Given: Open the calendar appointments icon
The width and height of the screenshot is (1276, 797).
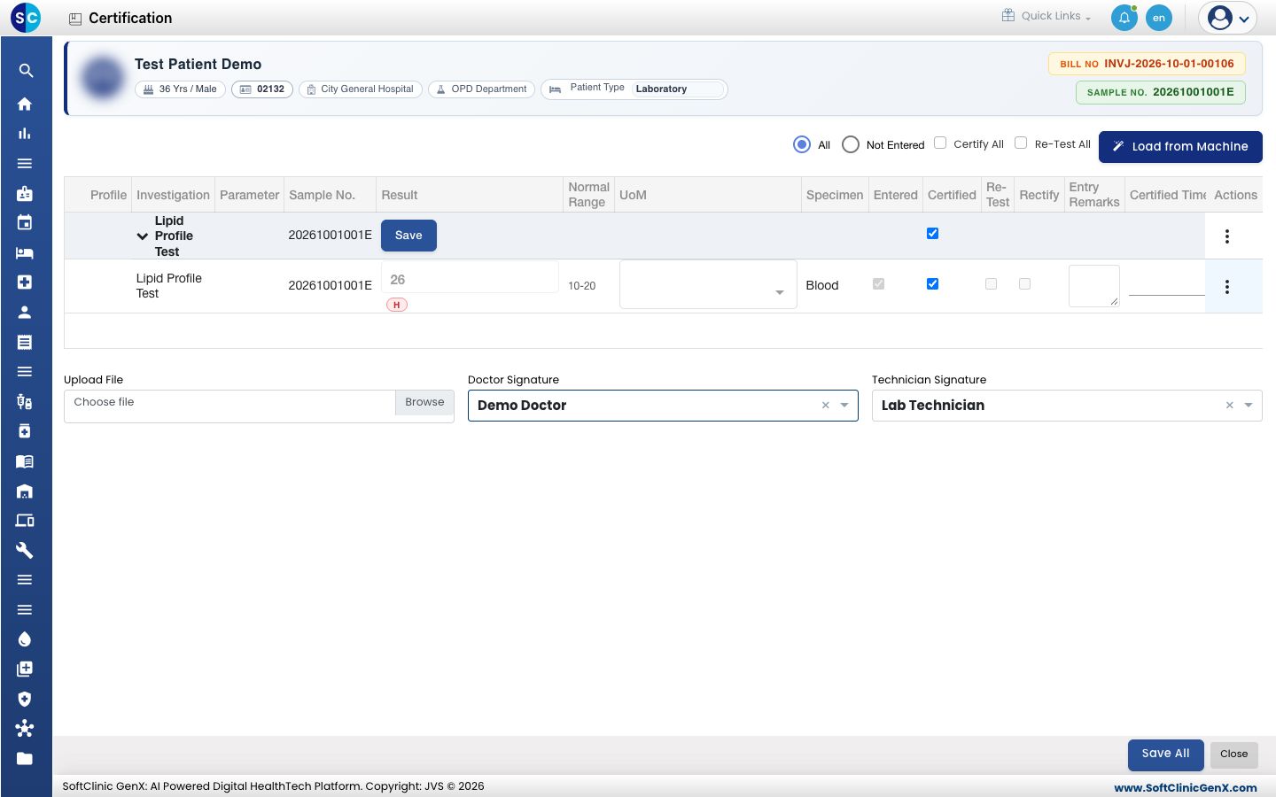Looking at the screenshot, I should tap(25, 223).
